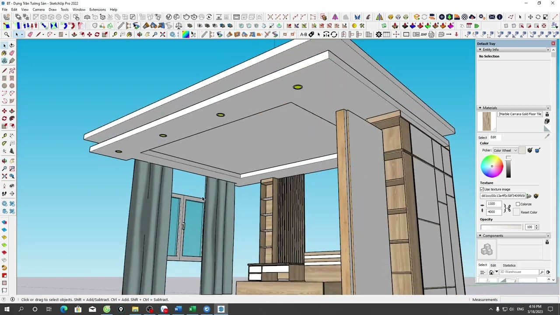Click Zoom Extents in left toolbar

coord(4,176)
